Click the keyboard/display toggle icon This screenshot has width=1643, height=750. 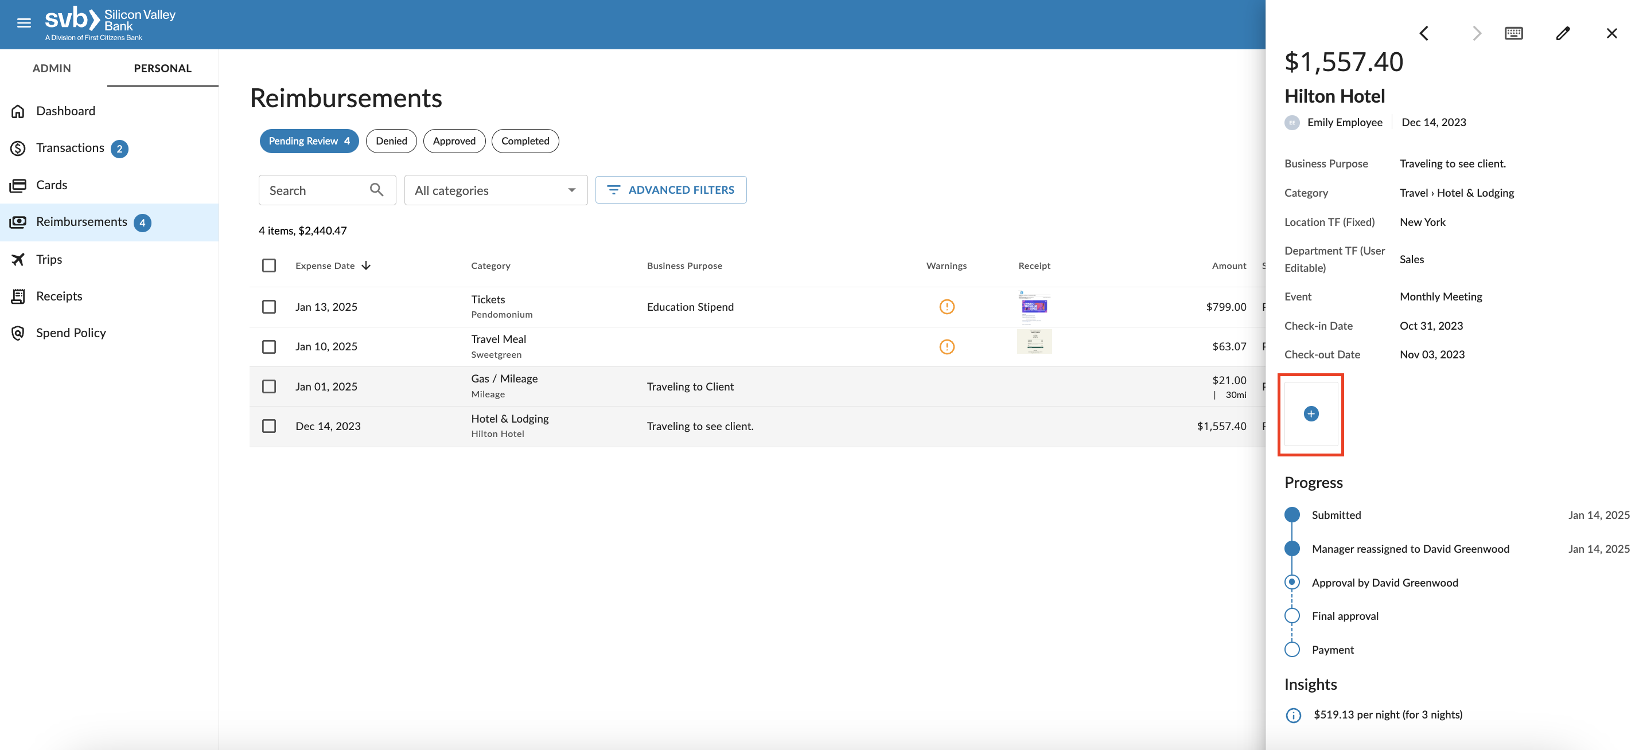coord(1513,32)
